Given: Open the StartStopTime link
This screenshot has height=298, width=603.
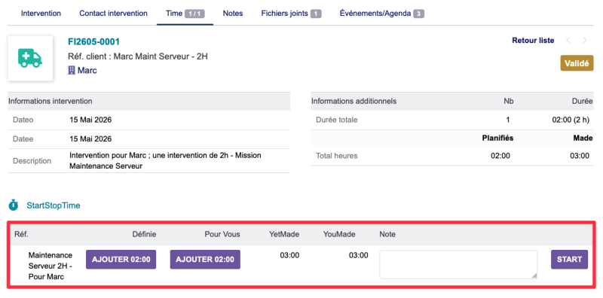Looking at the screenshot, I should (x=54, y=205).
